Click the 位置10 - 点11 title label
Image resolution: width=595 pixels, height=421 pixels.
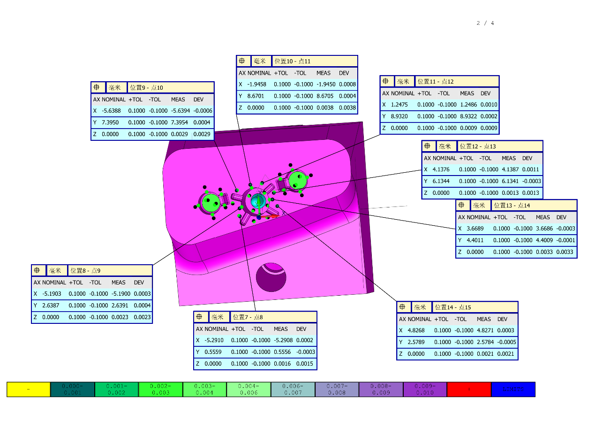click(x=293, y=61)
